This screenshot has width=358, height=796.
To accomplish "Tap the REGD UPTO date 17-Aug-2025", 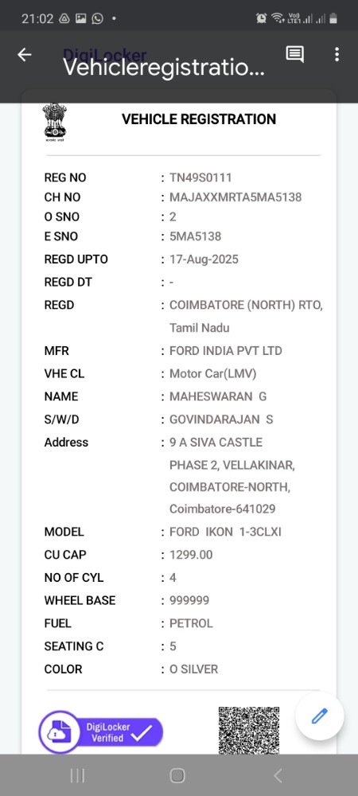I will coord(204,259).
